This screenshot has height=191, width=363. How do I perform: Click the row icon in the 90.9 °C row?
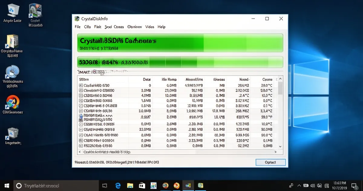coord(81,135)
